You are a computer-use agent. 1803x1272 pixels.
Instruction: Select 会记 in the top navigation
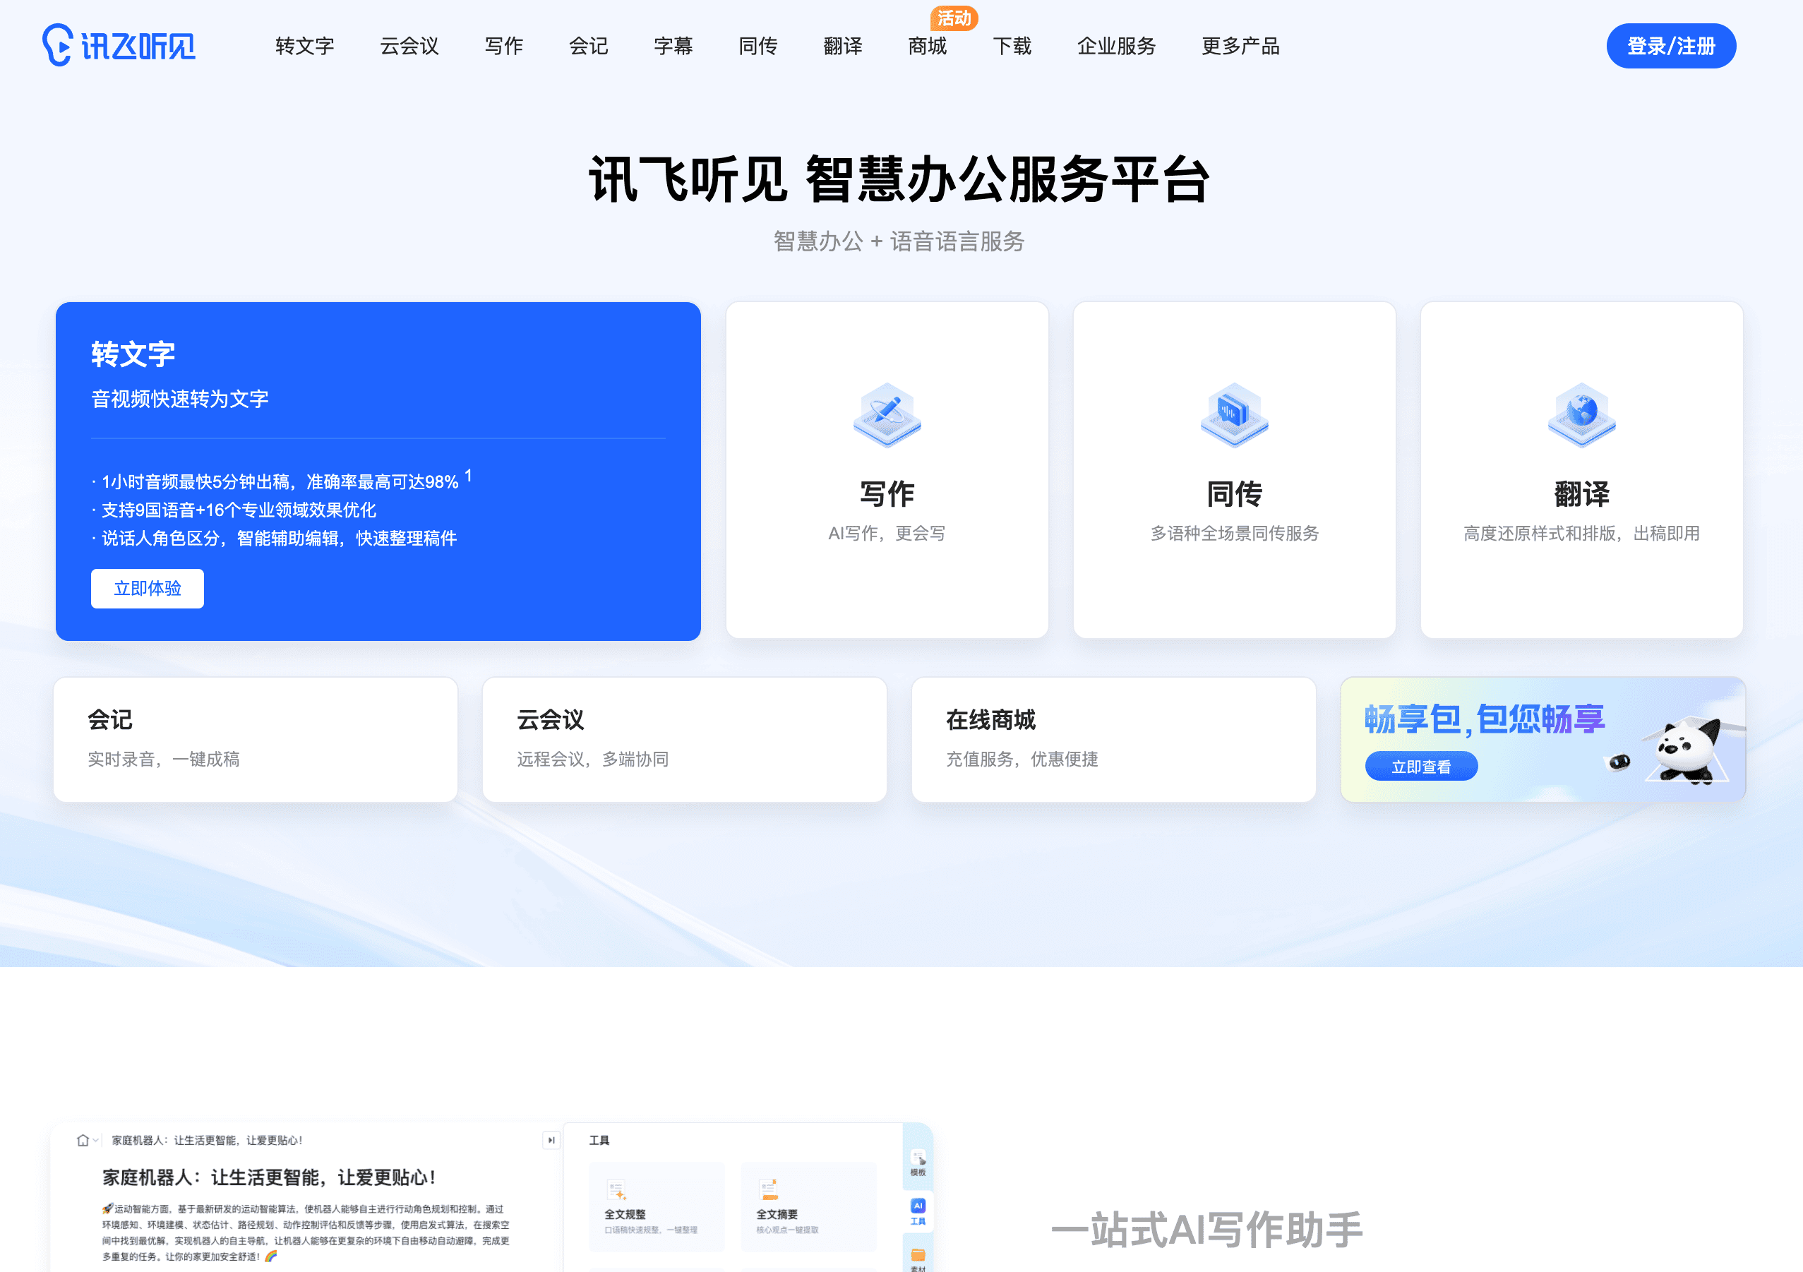588,47
